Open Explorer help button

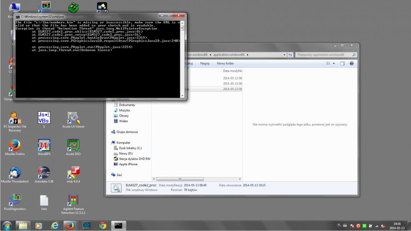[x=351, y=63]
